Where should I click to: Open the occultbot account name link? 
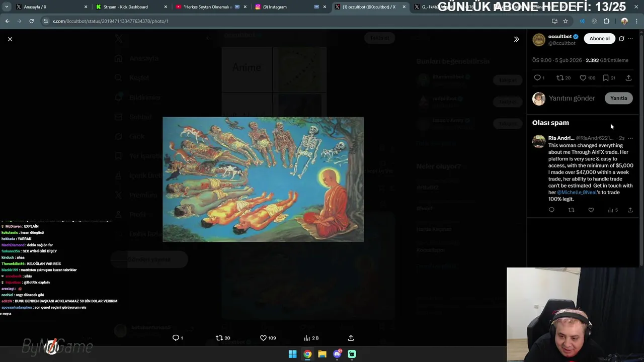click(x=560, y=37)
